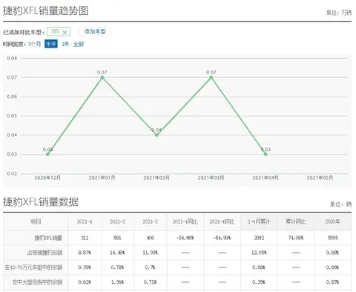
Task: Click the 9.68% share cell
Action: 333,253
